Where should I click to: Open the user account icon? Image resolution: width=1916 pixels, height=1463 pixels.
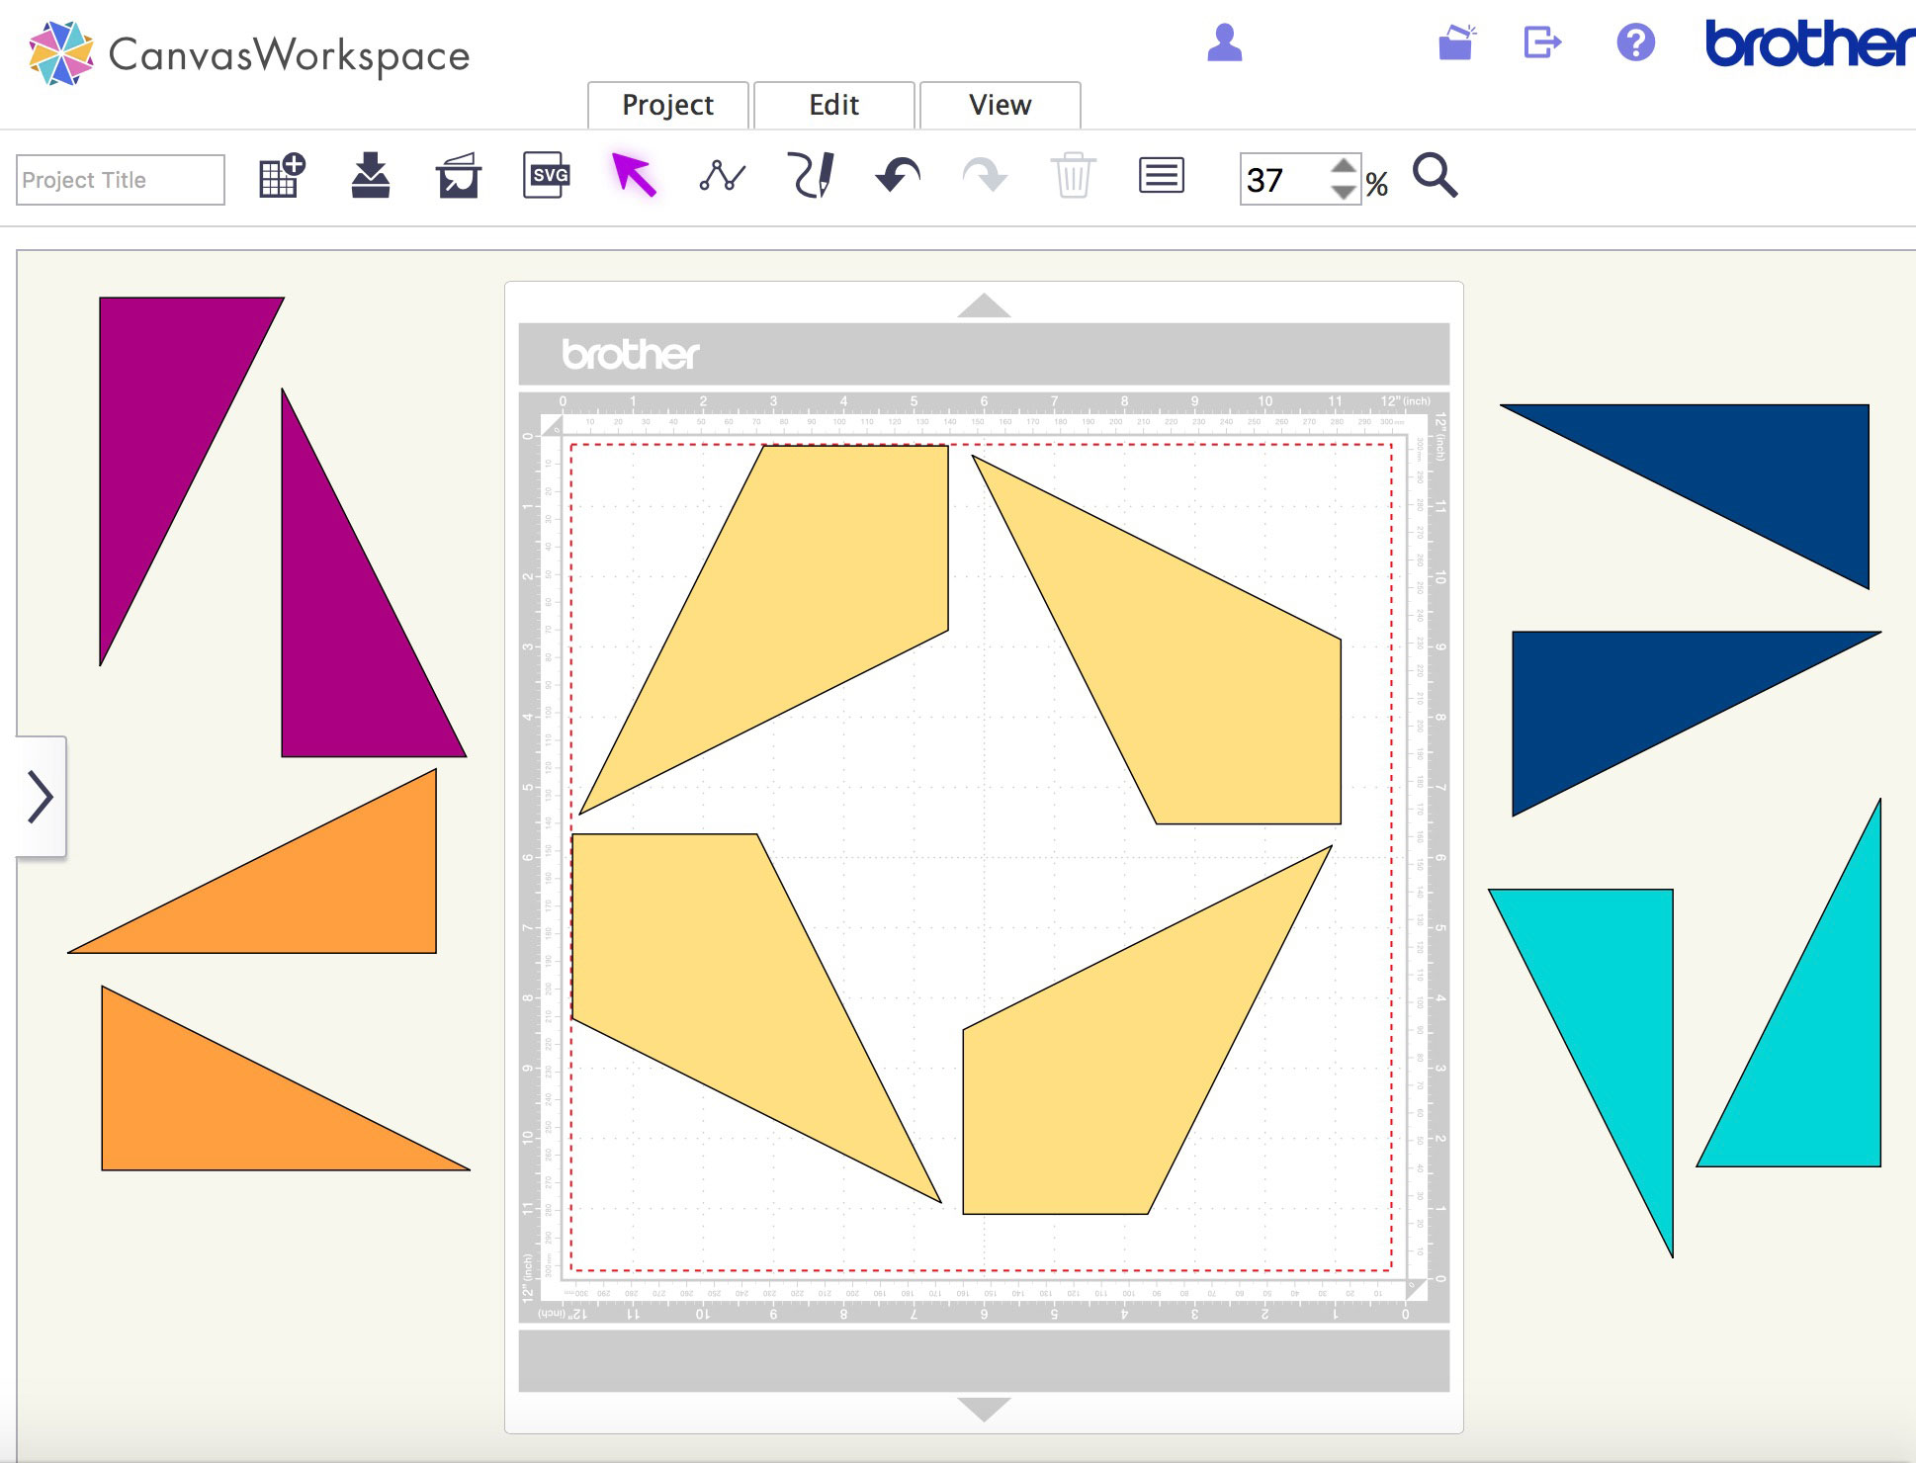pos(1225,43)
